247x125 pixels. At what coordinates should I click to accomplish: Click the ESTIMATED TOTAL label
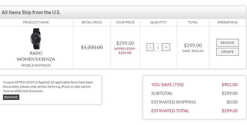(x=170, y=111)
